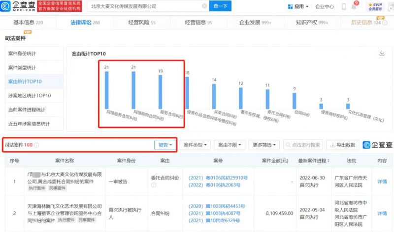Open the 应用 dropdown menu
394x232 pixels.
(298, 6)
